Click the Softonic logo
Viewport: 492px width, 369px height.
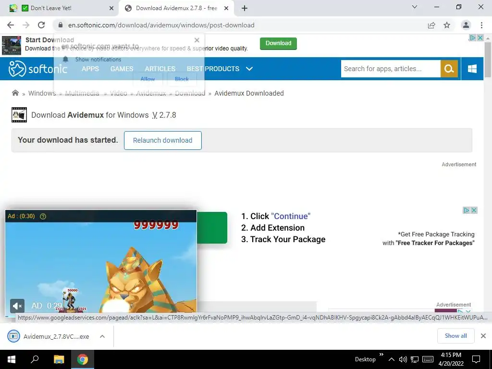tap(37, 68)
